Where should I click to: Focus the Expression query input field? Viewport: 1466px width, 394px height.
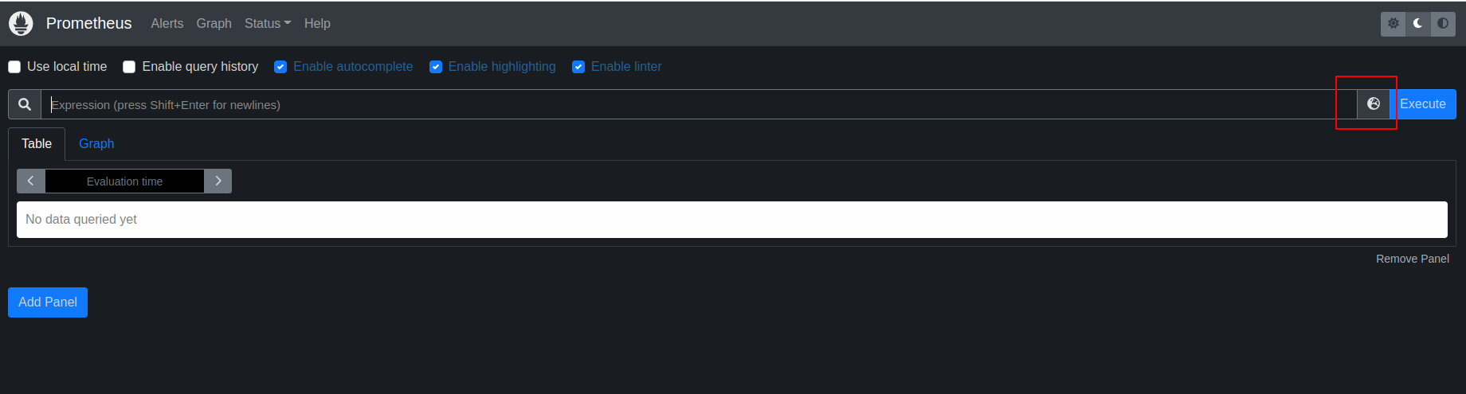pos(693,105)
